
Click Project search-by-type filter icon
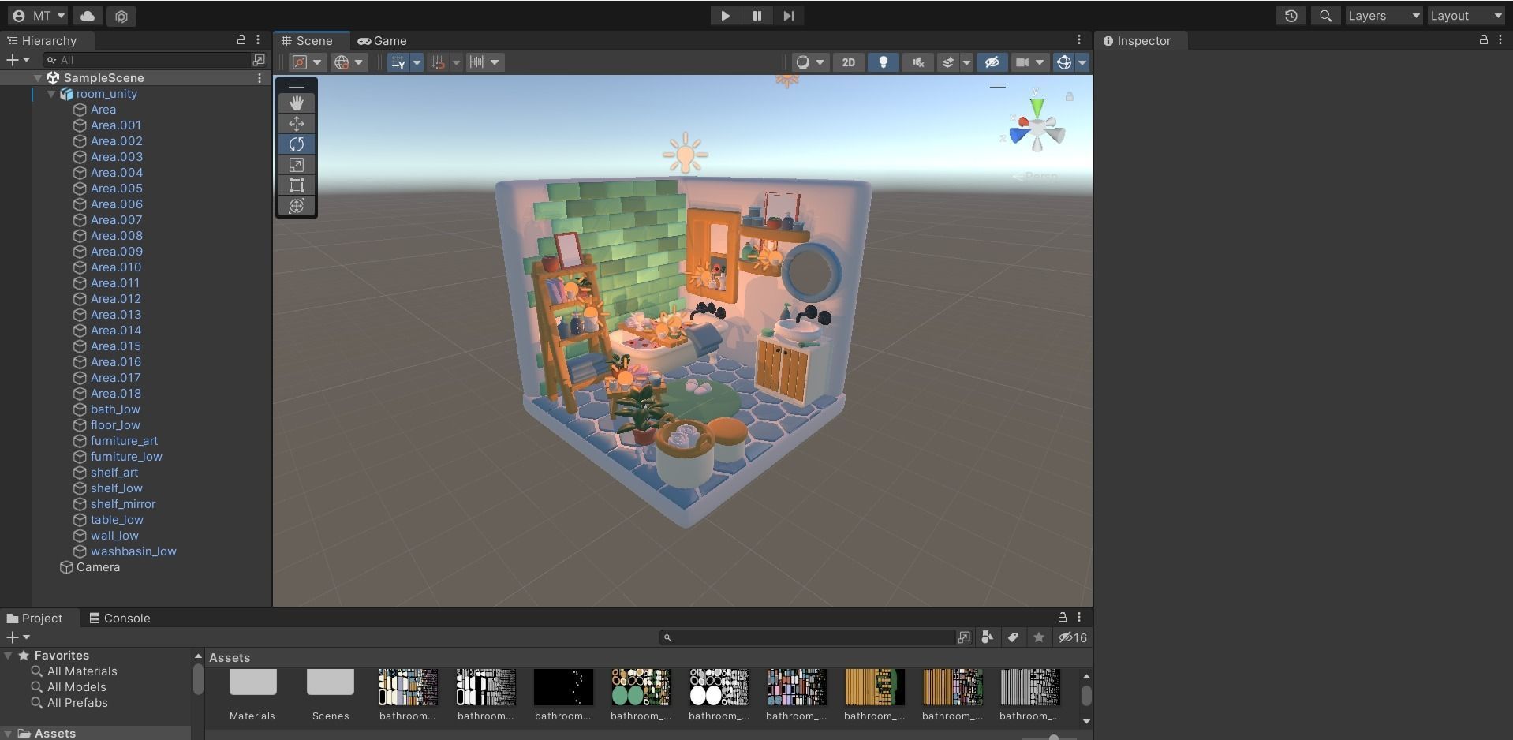987,637
